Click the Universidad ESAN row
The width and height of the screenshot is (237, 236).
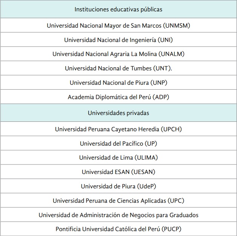(x=119, y=172)
